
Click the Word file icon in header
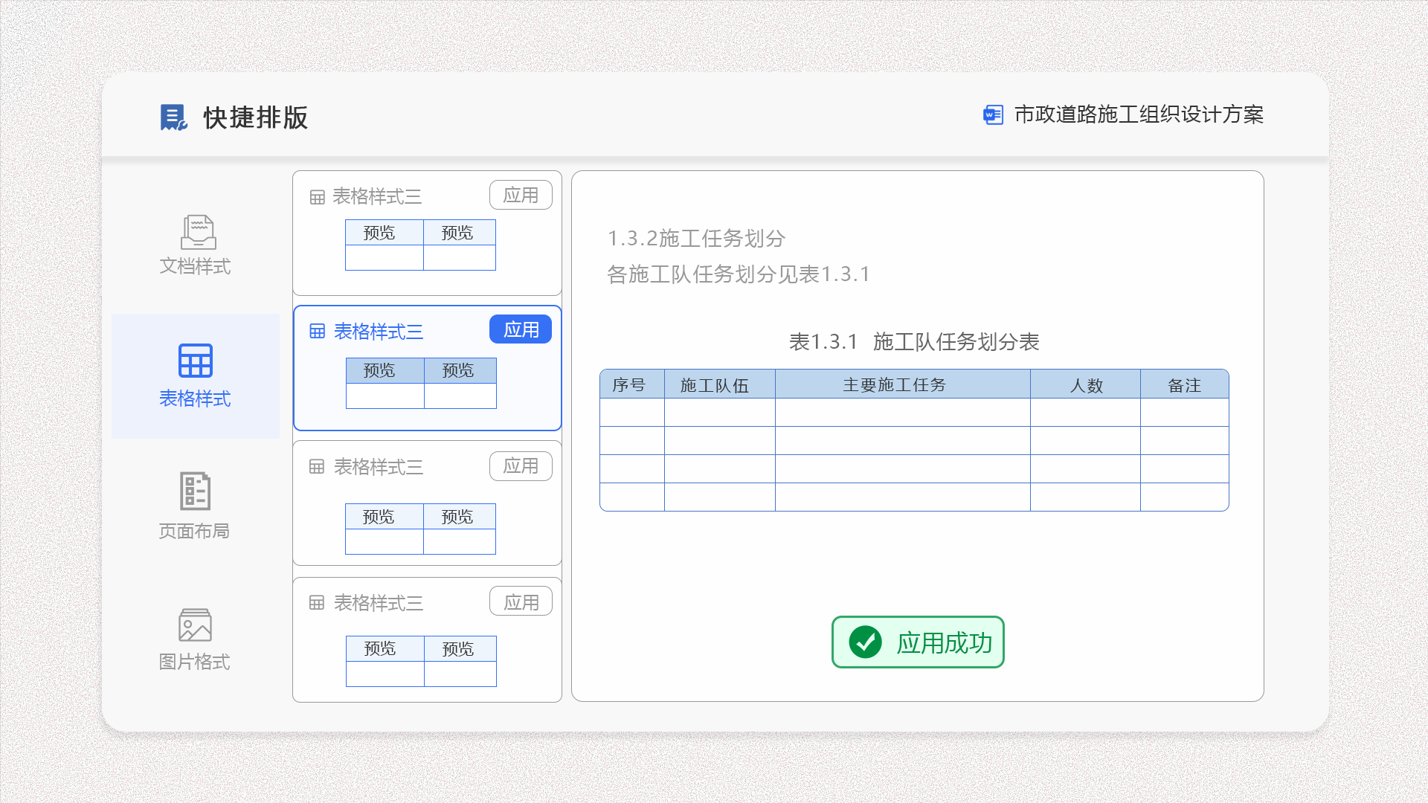click(993, 115)
